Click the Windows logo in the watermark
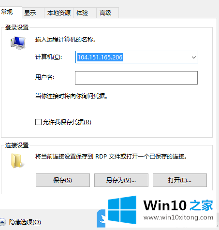 [122, 210]
